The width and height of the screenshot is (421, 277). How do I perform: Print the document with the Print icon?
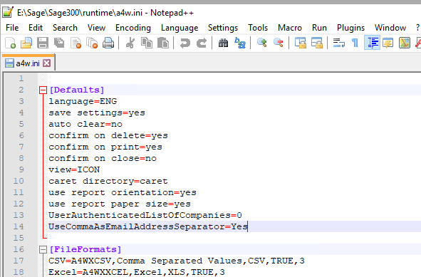pos(108,43)
